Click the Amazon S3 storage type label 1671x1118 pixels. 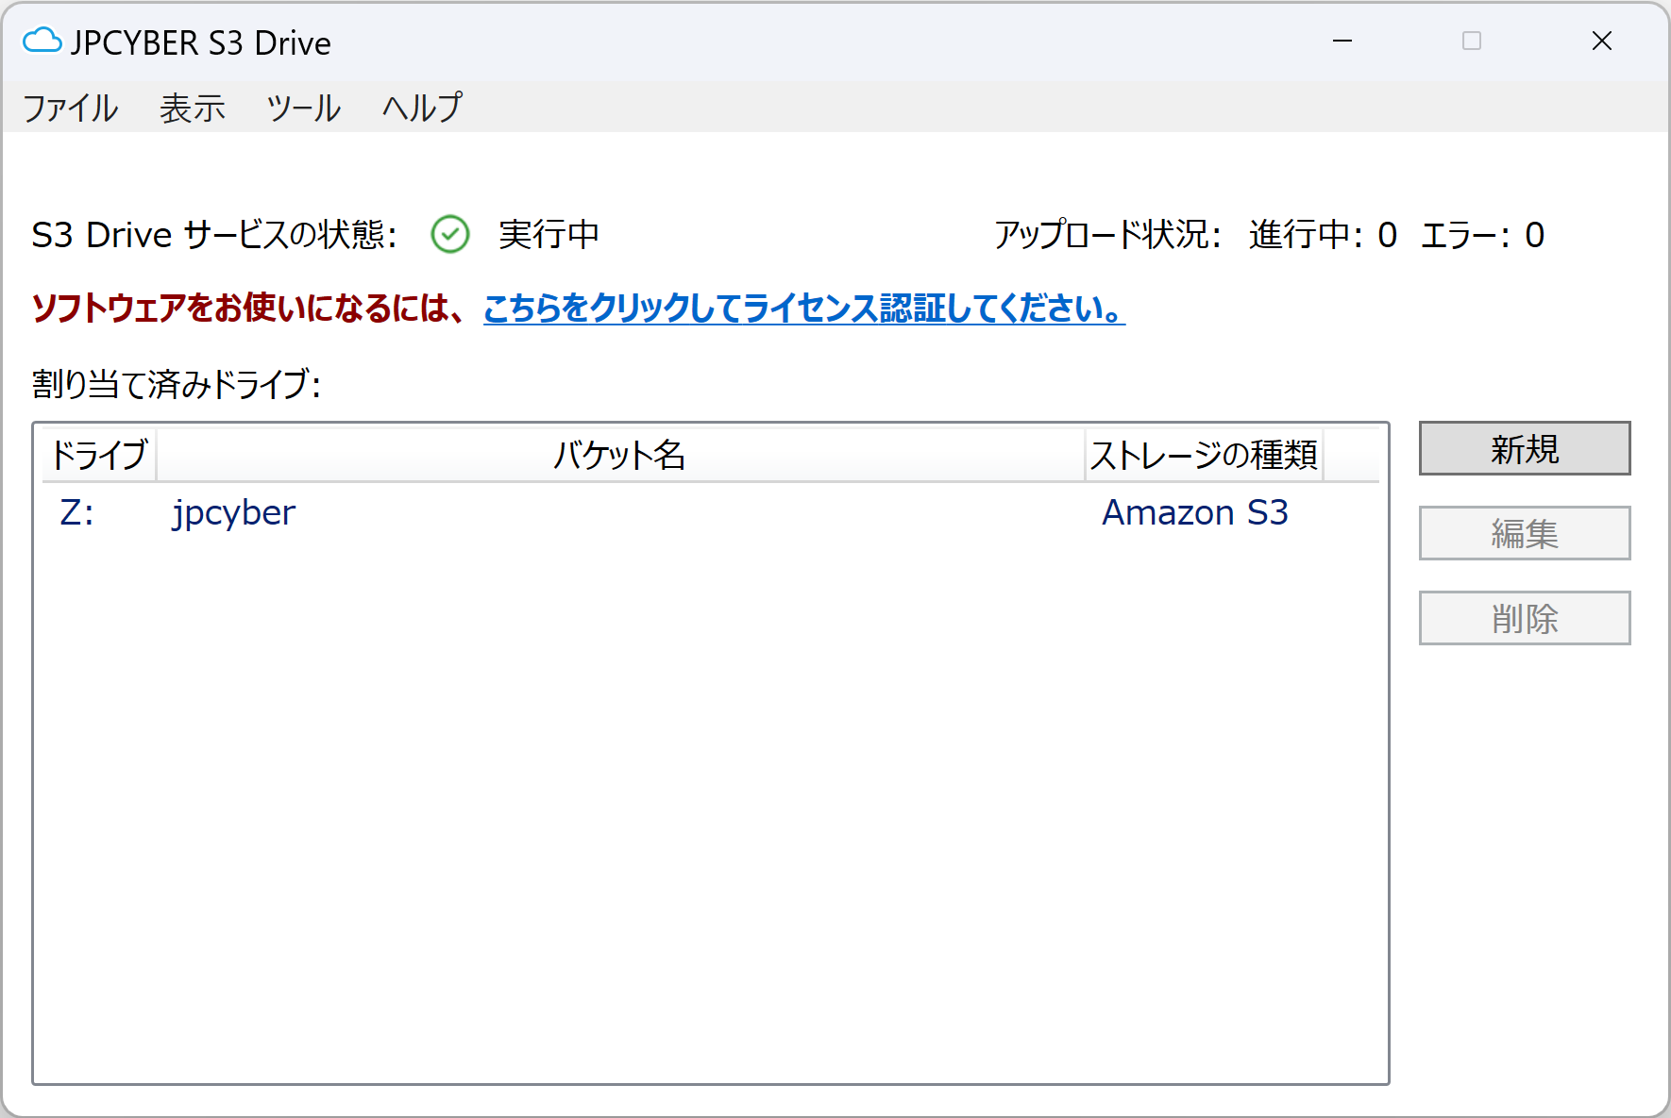(x=1195, y=512)
